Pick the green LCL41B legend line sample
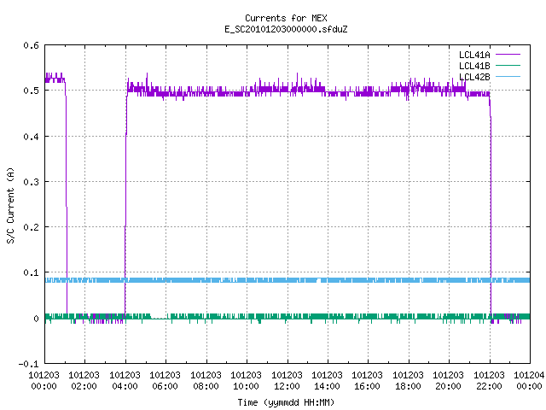 [508, 65]
